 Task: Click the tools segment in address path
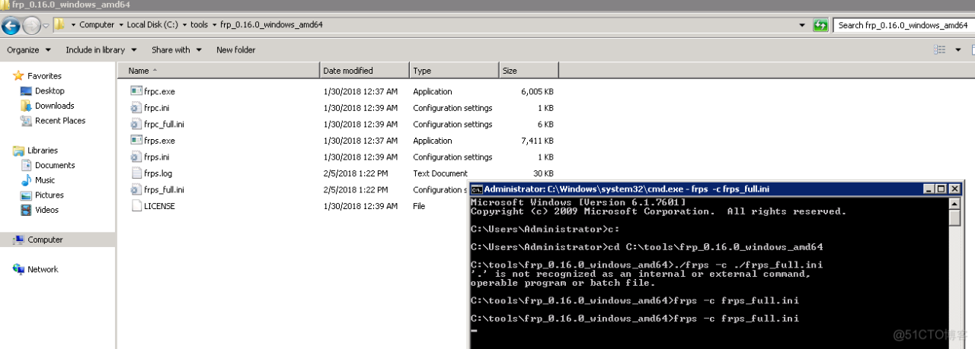(x=199, y=24)
